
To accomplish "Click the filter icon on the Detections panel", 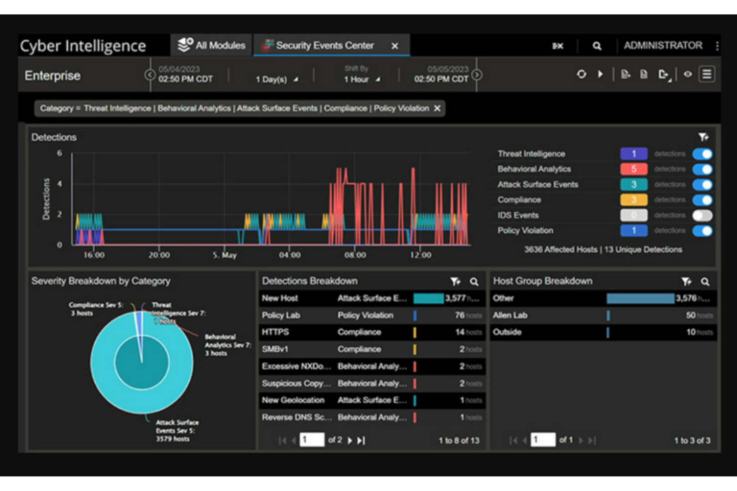I will (703, 136).
